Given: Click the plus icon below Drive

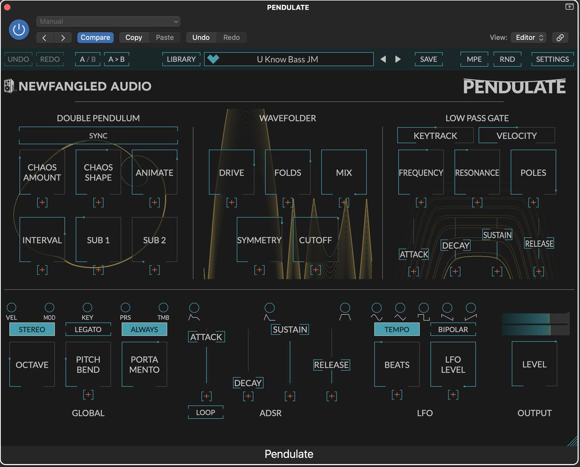Looking at the screenshot, I should [232, 203].
